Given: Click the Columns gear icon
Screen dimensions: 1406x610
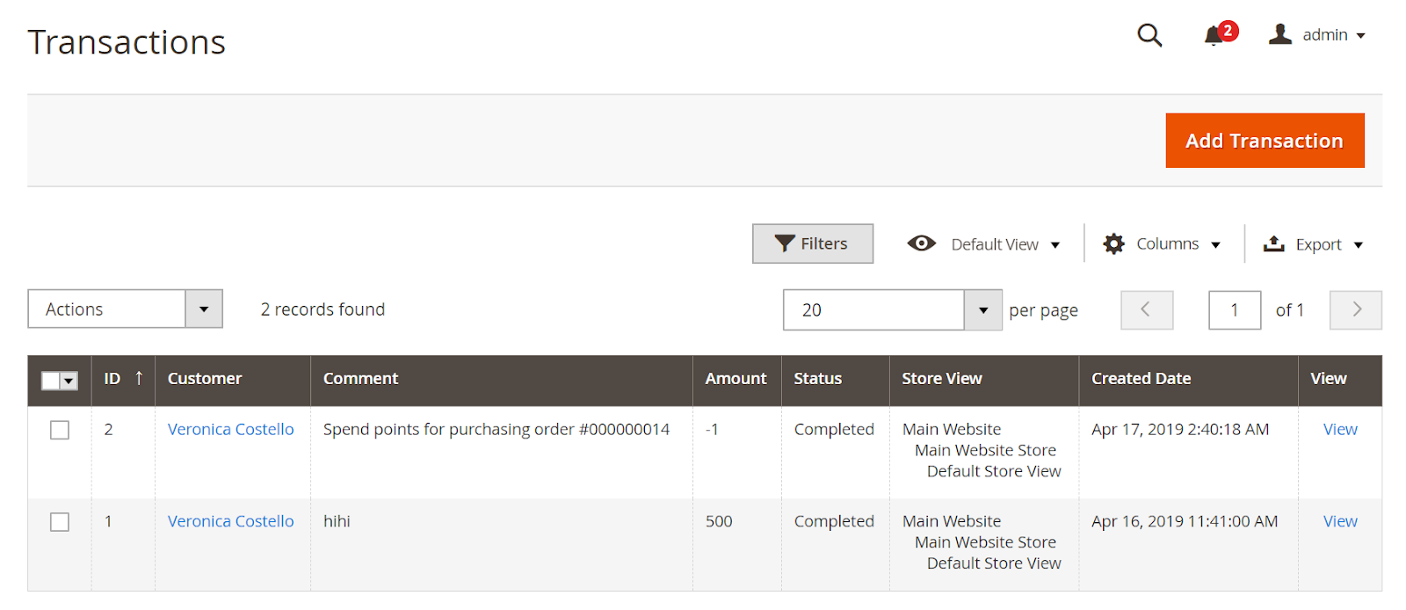Looking at the screenshot, I should pyautogui.click(x=1113, y=243).
